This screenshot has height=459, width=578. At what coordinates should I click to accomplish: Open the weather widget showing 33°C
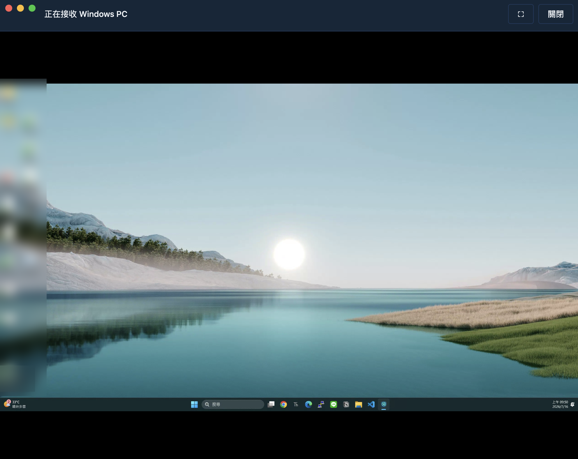pyautogui.click(x=15, y=404)
